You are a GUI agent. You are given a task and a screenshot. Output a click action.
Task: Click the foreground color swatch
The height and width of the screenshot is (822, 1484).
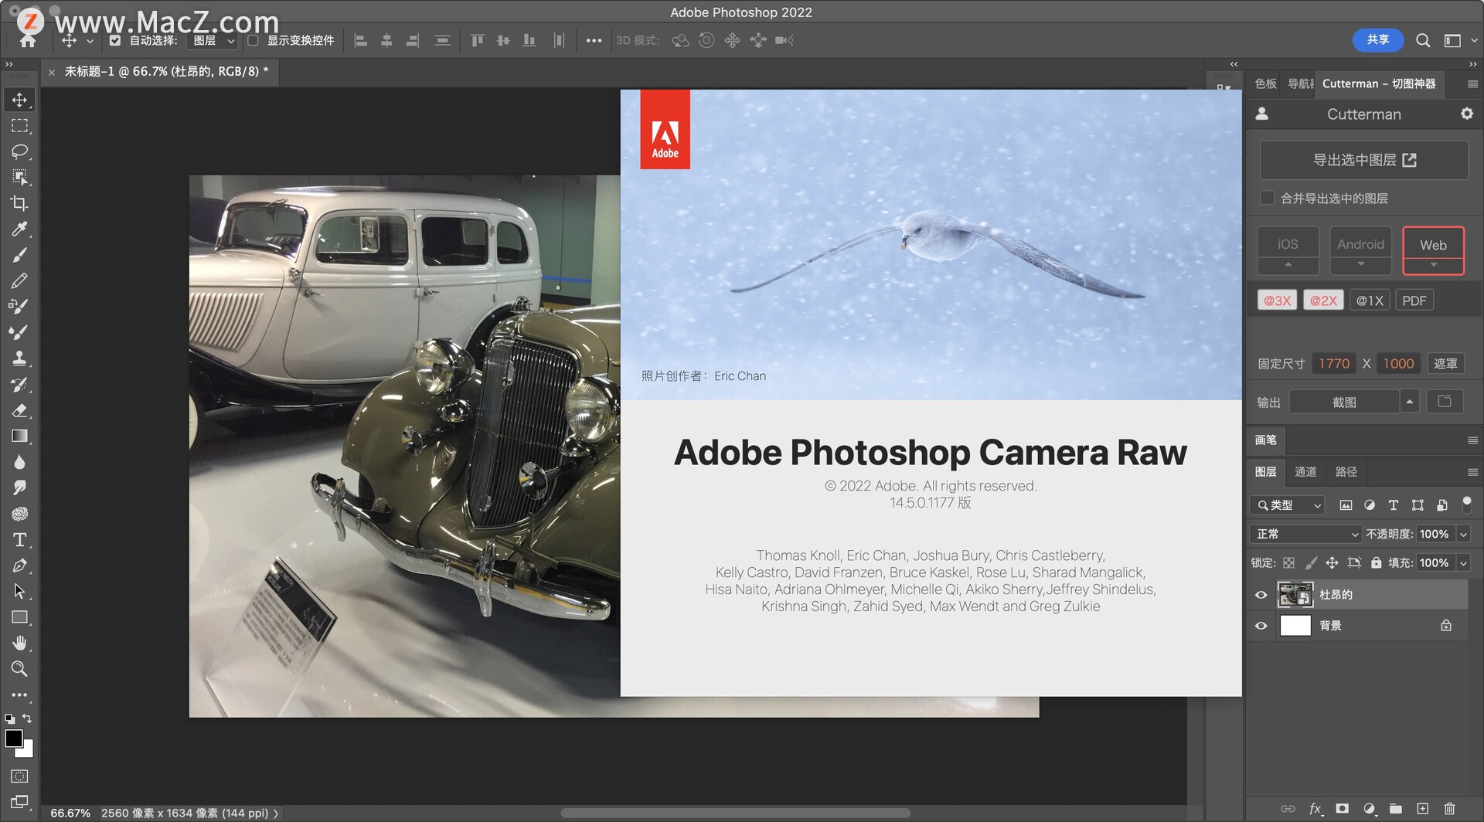[x=14, y=739]
